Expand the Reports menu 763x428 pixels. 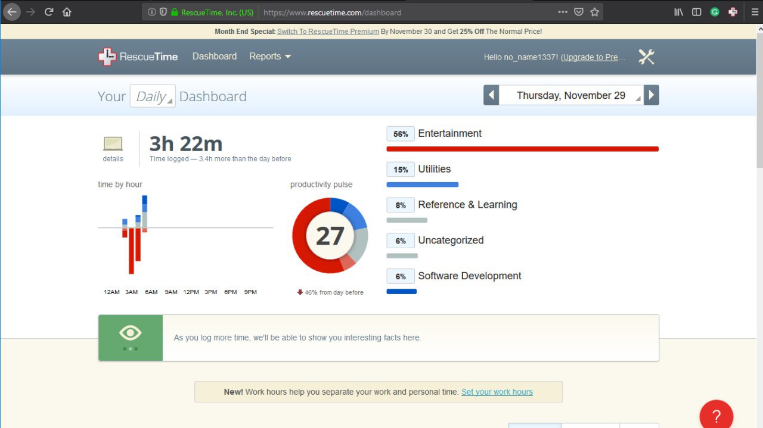(270, 56)
